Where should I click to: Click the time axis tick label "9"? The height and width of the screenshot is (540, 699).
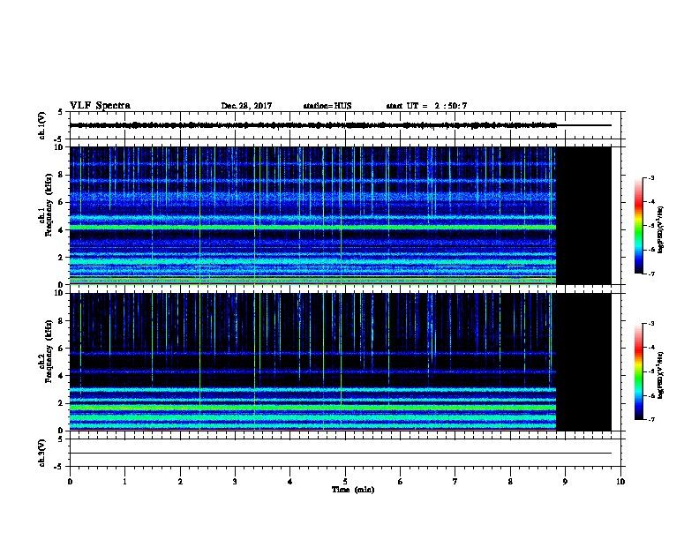click(x=565, y=482)
